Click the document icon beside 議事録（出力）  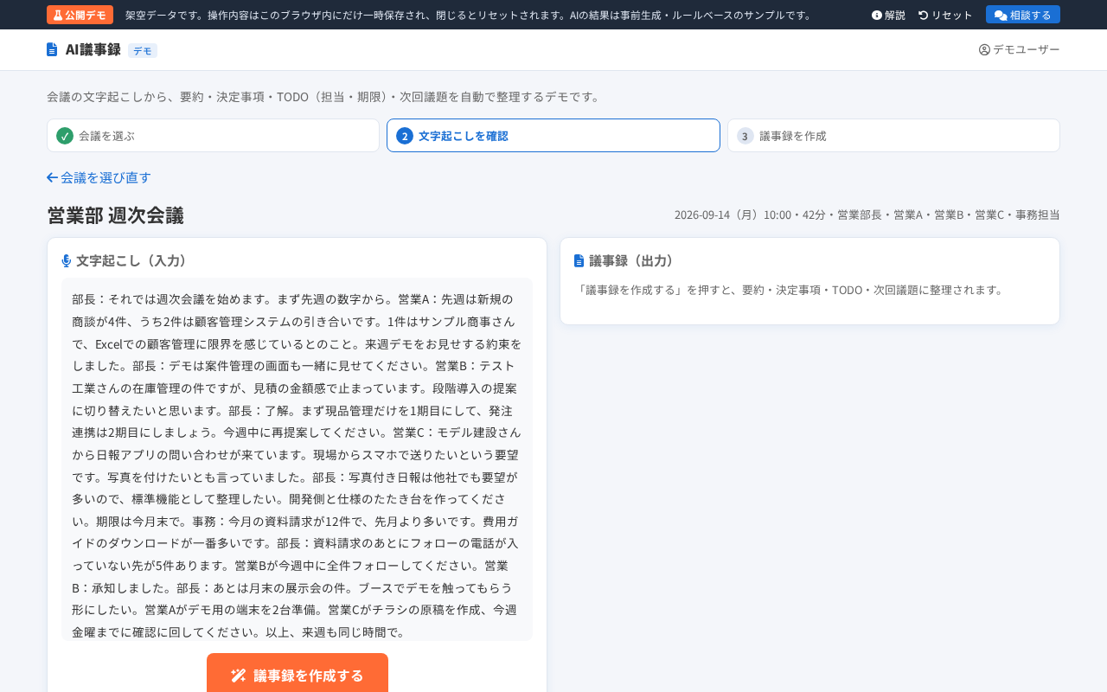coord(579,260)
